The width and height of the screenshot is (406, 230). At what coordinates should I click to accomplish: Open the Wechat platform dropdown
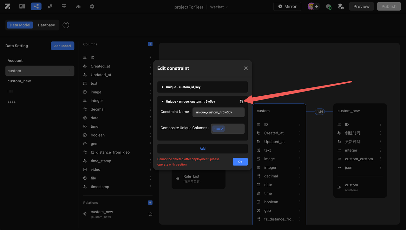tap(219, 7)
